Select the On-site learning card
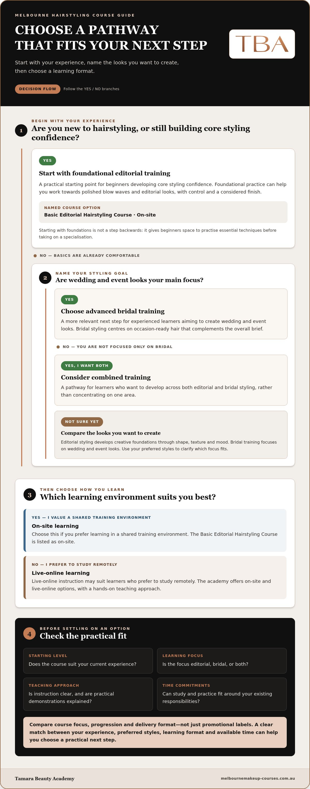The width and height of the screenshot is (310, 789). click(155, 530)
